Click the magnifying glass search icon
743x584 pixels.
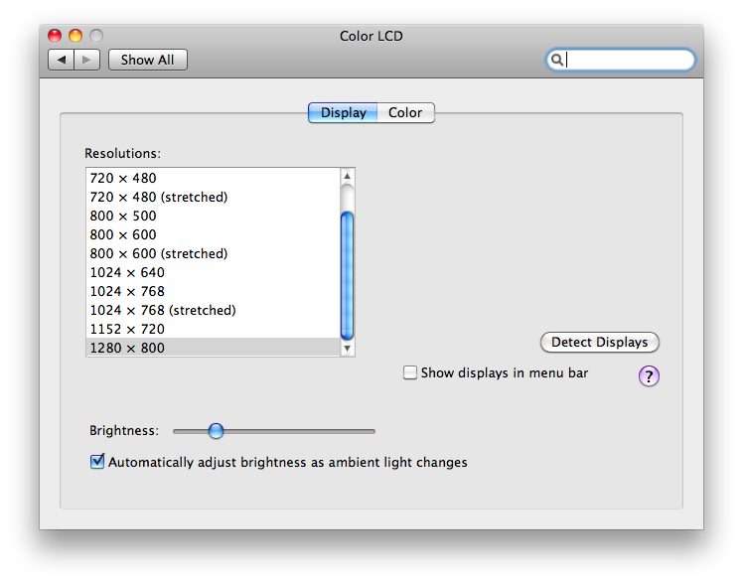click(x=557, y=60)
